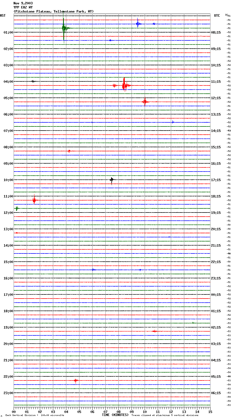Screen dimensions: 232x419
Task: Click the "00" minute tick on the bottom axis
Action: pyautogui.click(x=14, y=411)
